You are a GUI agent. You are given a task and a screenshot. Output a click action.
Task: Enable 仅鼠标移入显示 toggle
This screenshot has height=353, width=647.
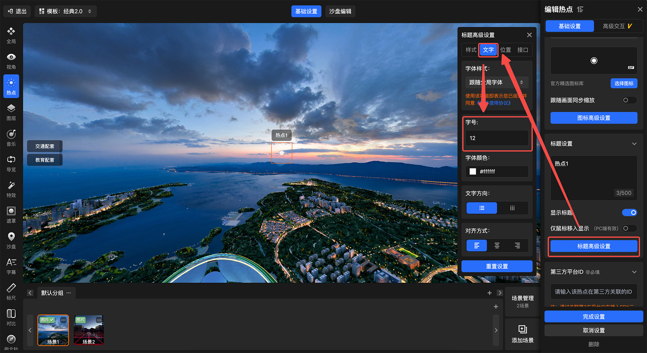point(629,228)
